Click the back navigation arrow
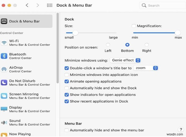The image size is (186, 137). pos(27,5)
